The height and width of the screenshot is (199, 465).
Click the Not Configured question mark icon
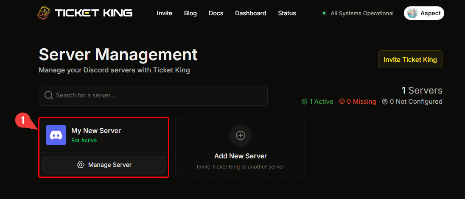coord(385,102)
